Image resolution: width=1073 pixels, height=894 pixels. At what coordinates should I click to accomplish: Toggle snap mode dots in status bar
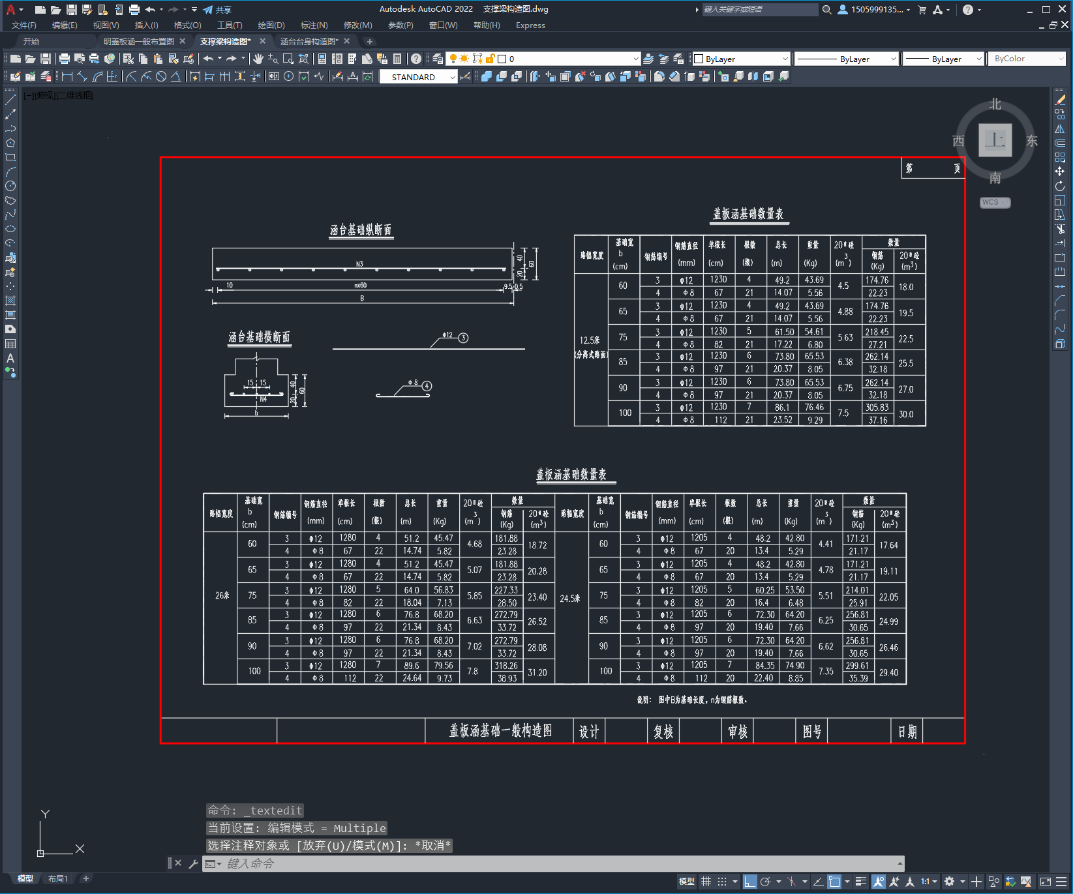coord(722,882)
